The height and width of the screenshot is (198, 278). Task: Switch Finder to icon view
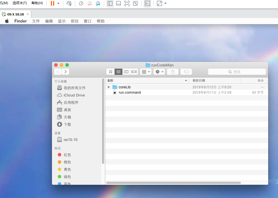pyautogui.click(x=111, y=72)
